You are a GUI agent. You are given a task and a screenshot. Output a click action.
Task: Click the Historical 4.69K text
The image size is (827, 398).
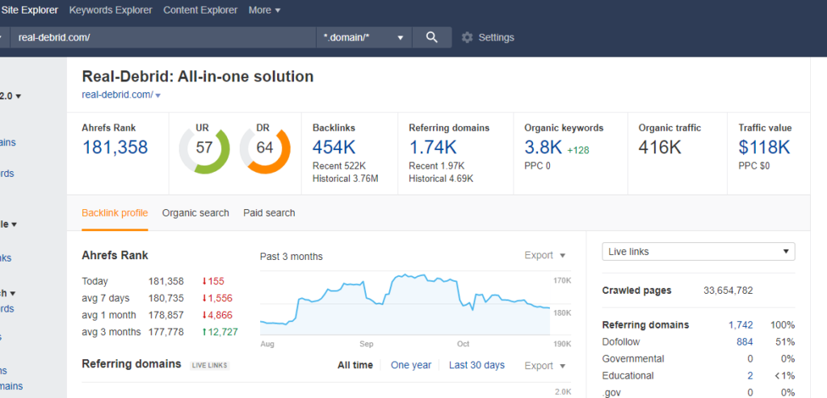coord(441,178)
